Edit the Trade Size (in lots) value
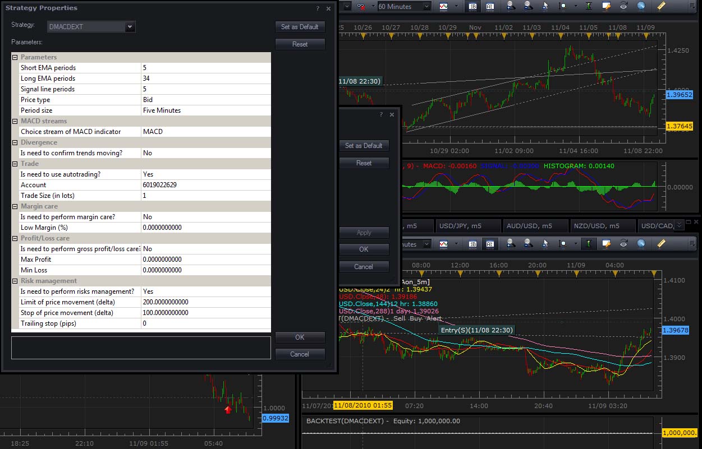The image size is (702, 449). pyautogui.click(x=206, y=196)
